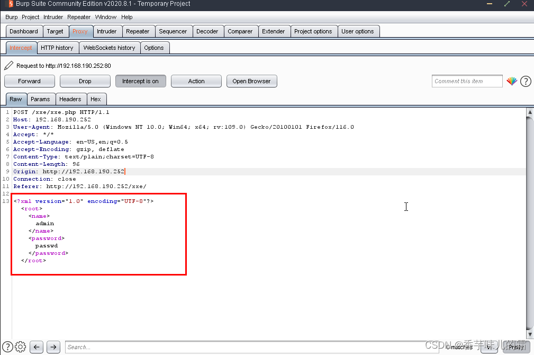Image resolution: width=534 pixels, height=355 pixels.
Task: Click the Comment this item field
Action: pyautogui.click(x=467, y=81)
